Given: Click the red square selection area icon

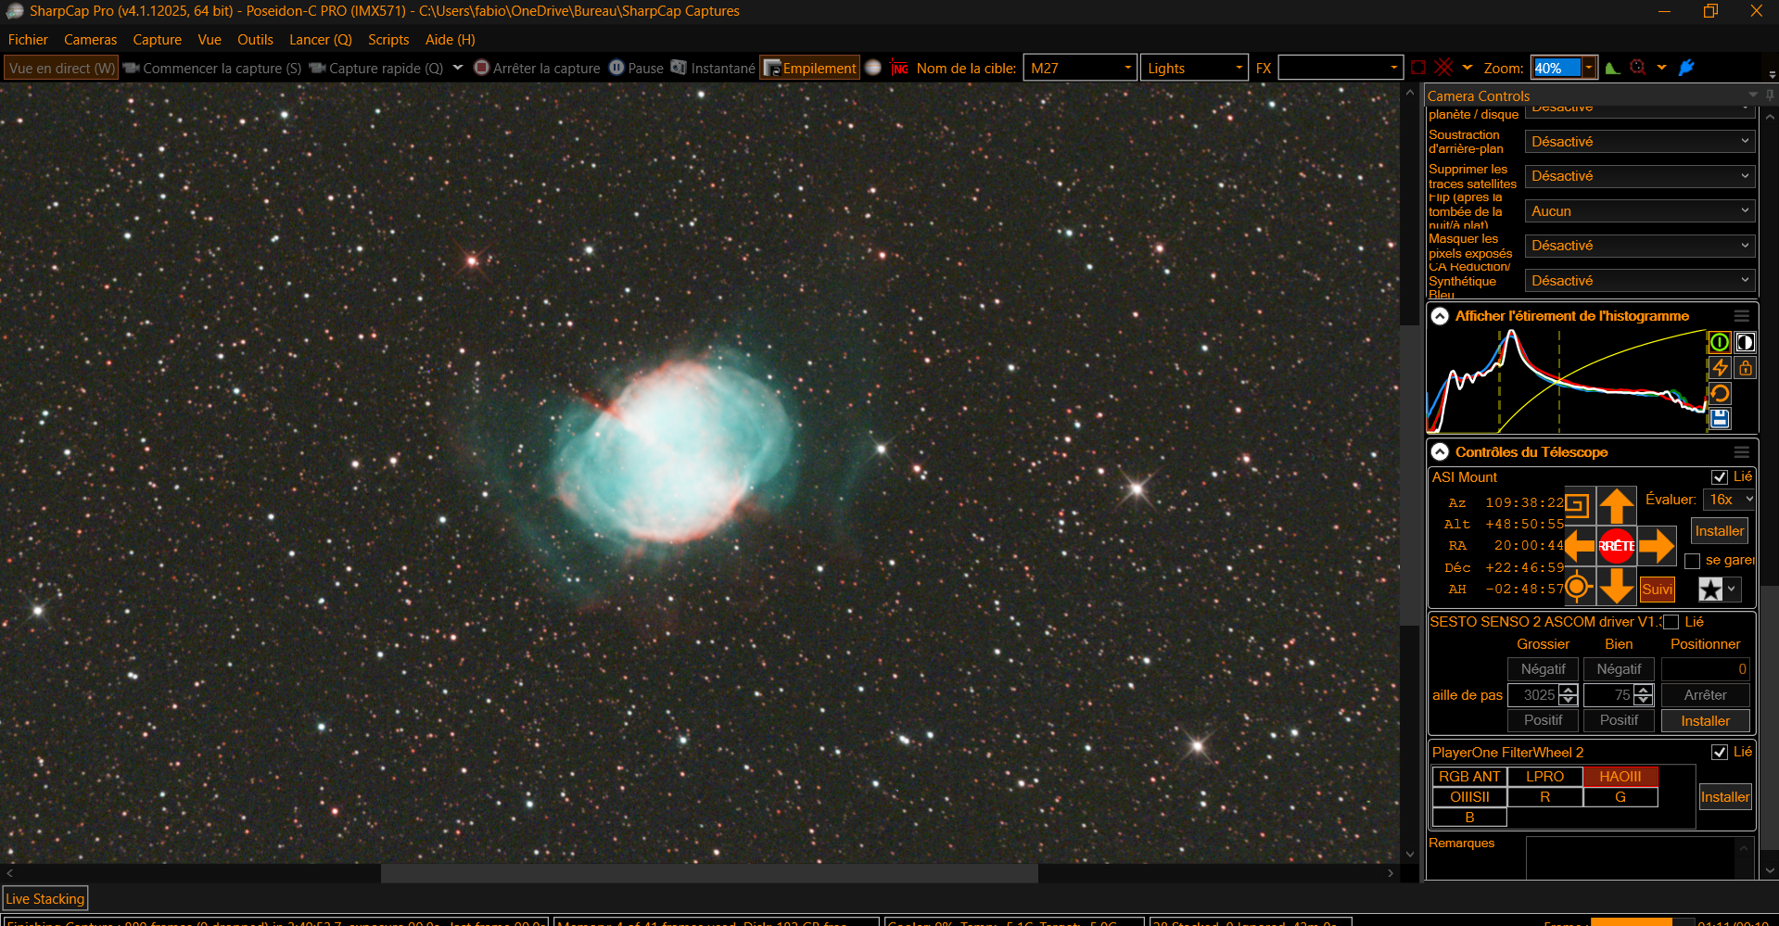Looking at the screenshot, I should pyautogui.click(x=1418, y=68).
